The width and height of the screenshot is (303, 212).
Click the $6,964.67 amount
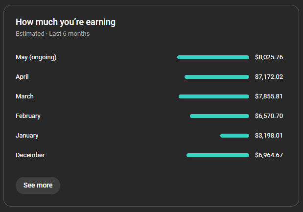pyautogui.click(x=269, y=155)
